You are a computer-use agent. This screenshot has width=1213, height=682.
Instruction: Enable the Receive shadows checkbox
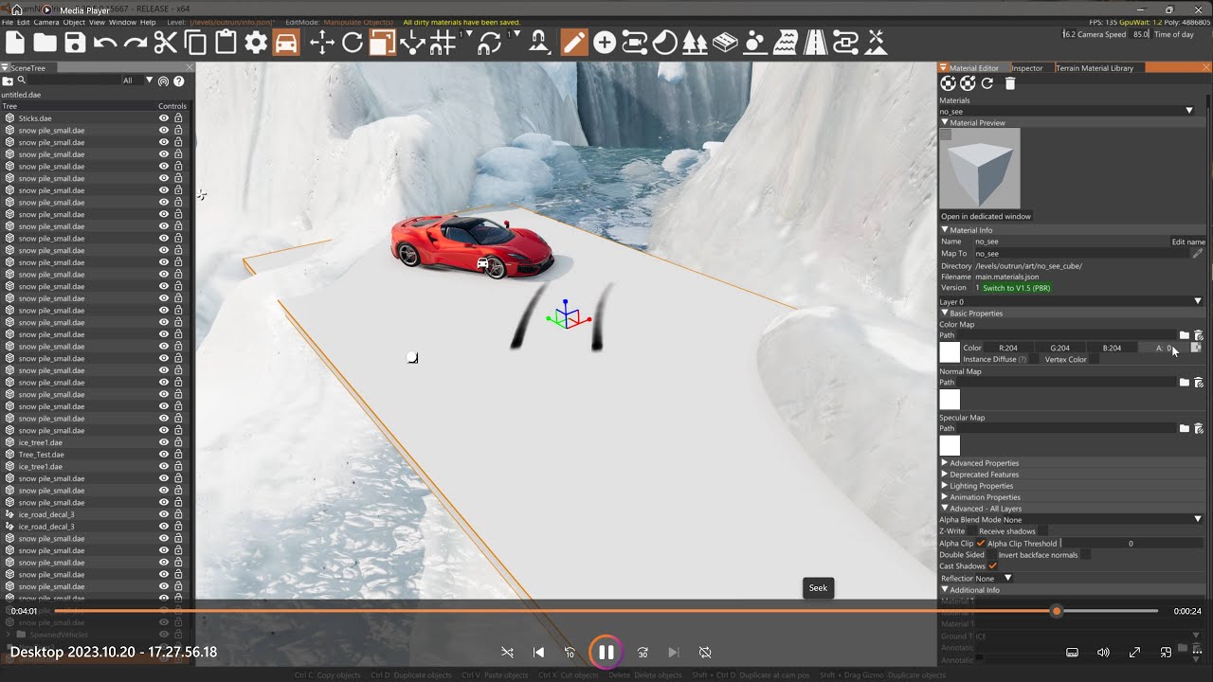tap(1042, 531)
